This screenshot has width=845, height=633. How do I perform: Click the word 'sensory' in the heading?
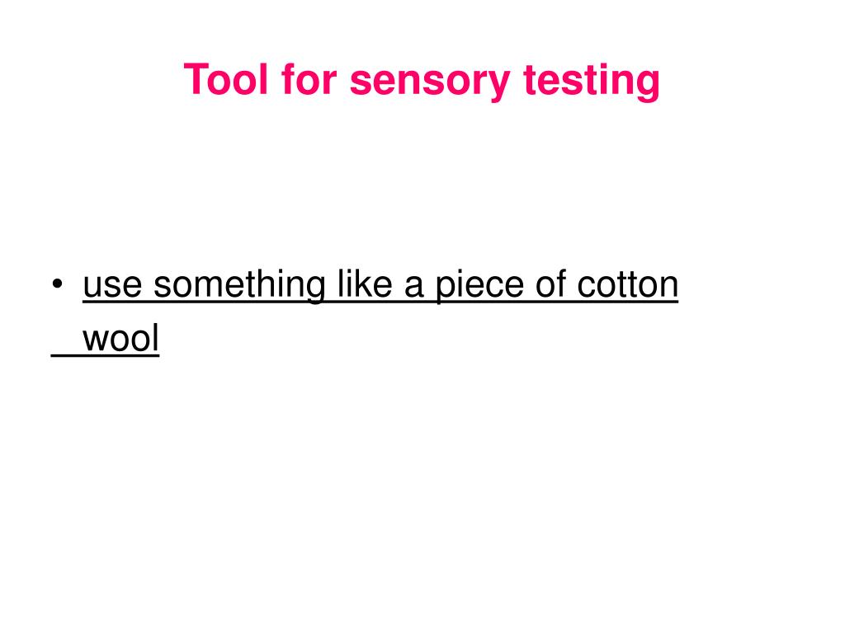429,82
